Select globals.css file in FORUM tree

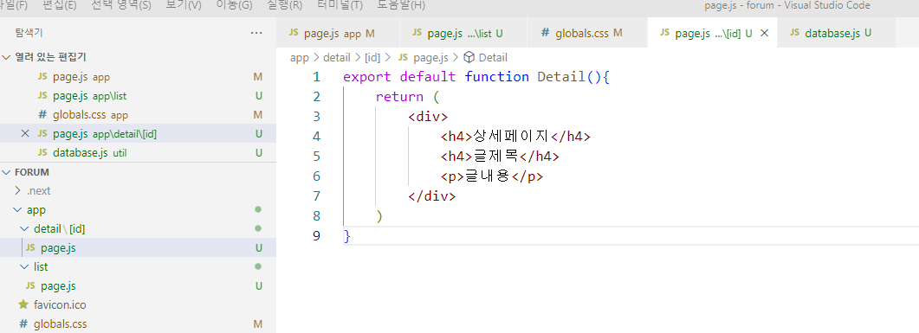(139, 323)
